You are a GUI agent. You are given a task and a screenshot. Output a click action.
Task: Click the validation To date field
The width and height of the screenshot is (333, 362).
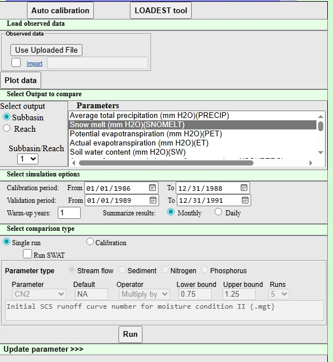coord(214,200)
